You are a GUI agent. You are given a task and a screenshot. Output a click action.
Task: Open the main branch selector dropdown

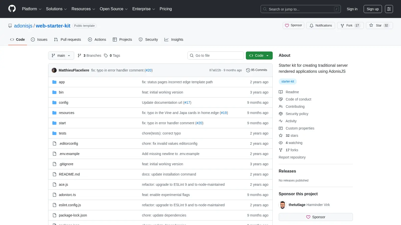[61, 55]
